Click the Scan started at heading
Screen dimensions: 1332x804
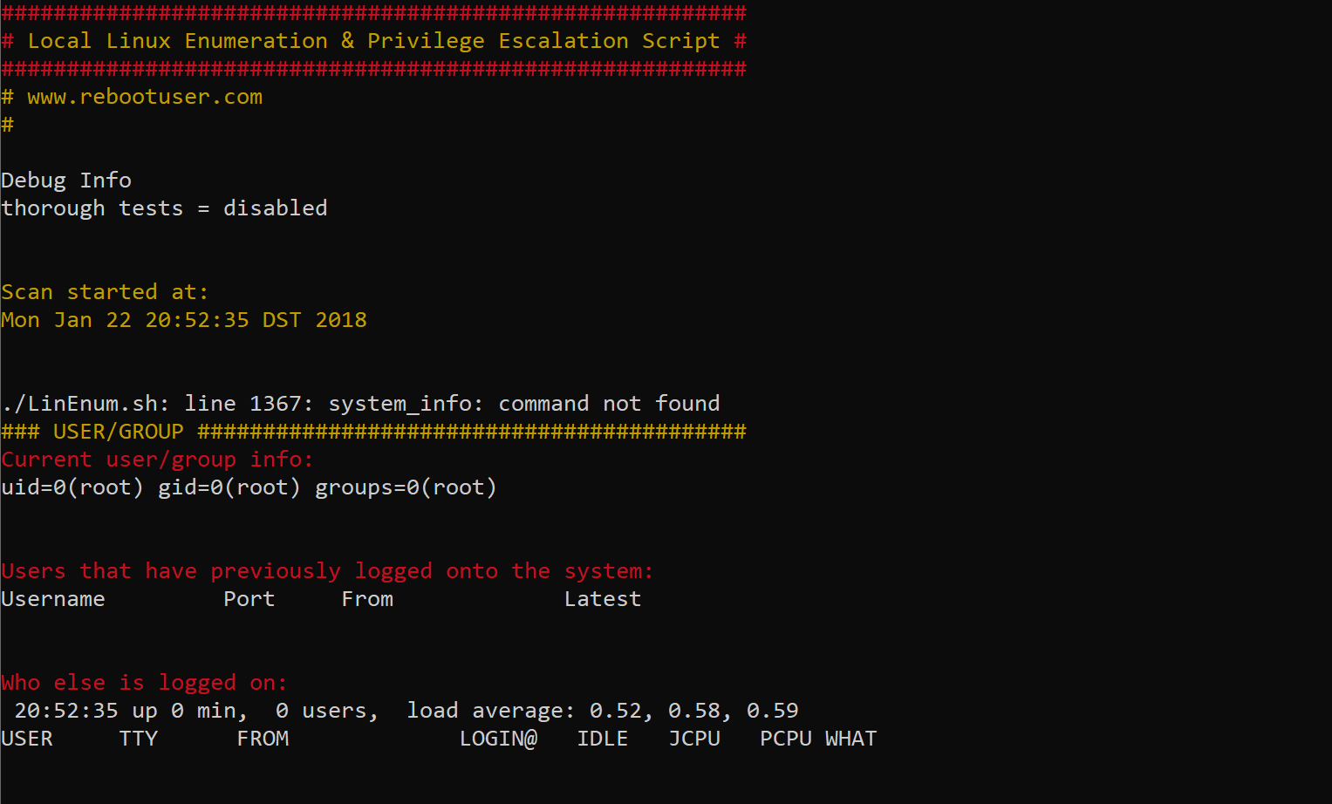[105, 292]
